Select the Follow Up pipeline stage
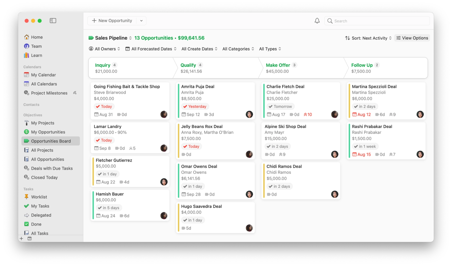The height and width of the screenshot is (266, 452). 387,68
